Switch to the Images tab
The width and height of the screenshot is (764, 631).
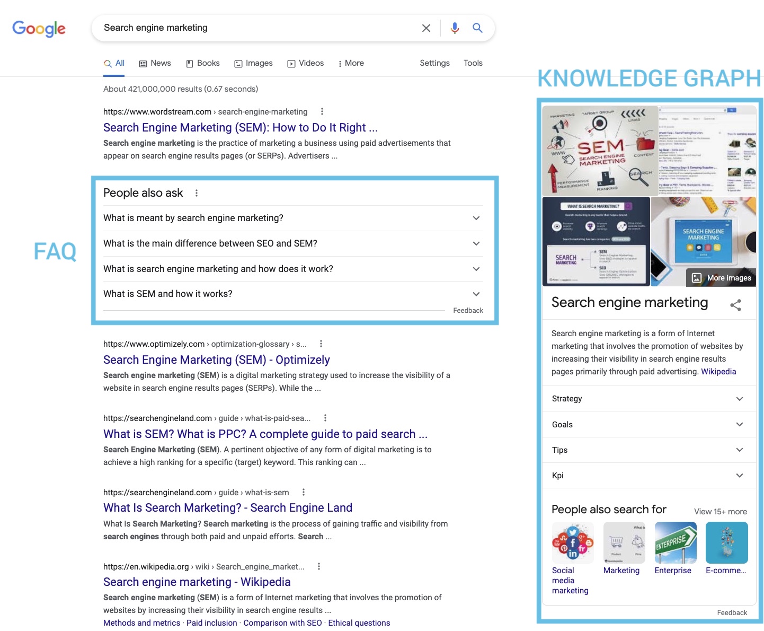pos(253,63)
